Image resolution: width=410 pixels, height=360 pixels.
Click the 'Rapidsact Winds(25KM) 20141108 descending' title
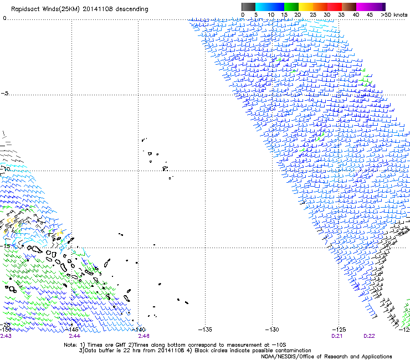79,9
